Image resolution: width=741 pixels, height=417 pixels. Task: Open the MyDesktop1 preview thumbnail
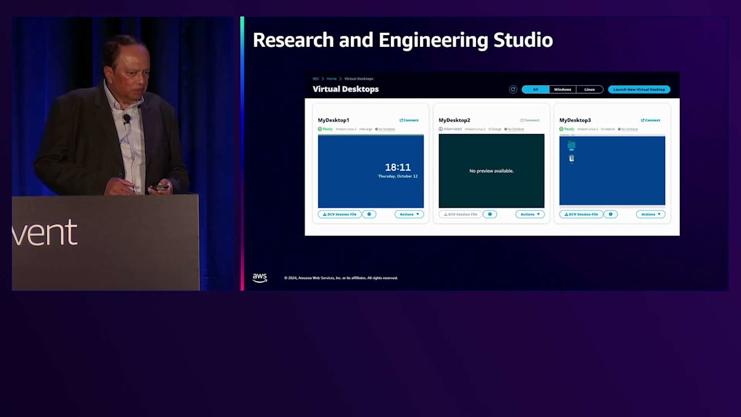pyautogui.click(x=371, y=171)
